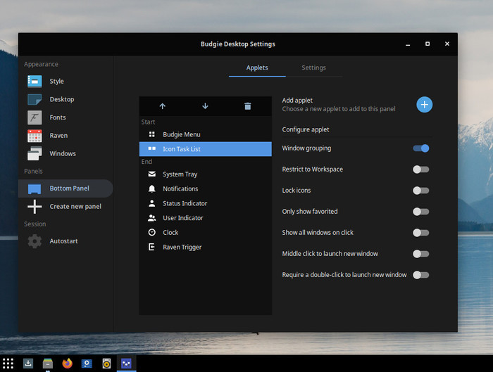Enable Only show favorited option
493x372 pixels.
(420, 212)
